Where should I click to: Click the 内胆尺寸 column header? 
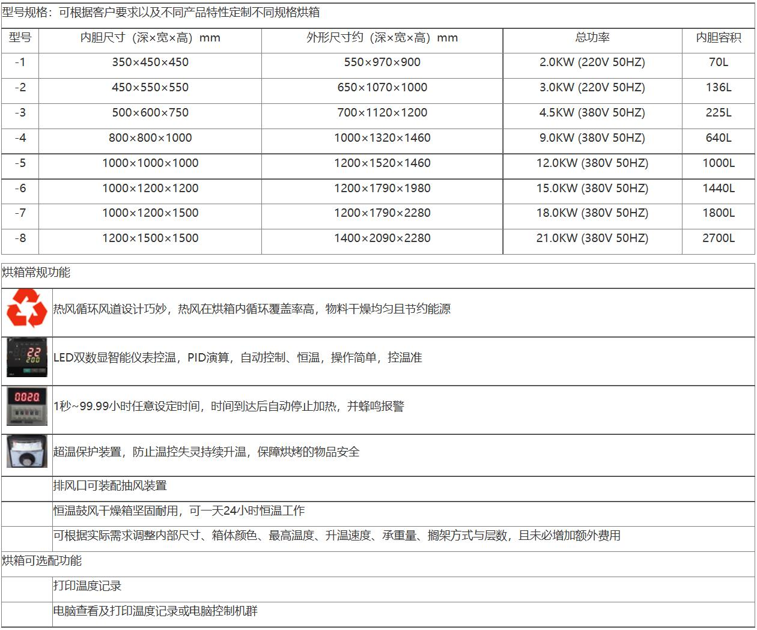[150, 38]
